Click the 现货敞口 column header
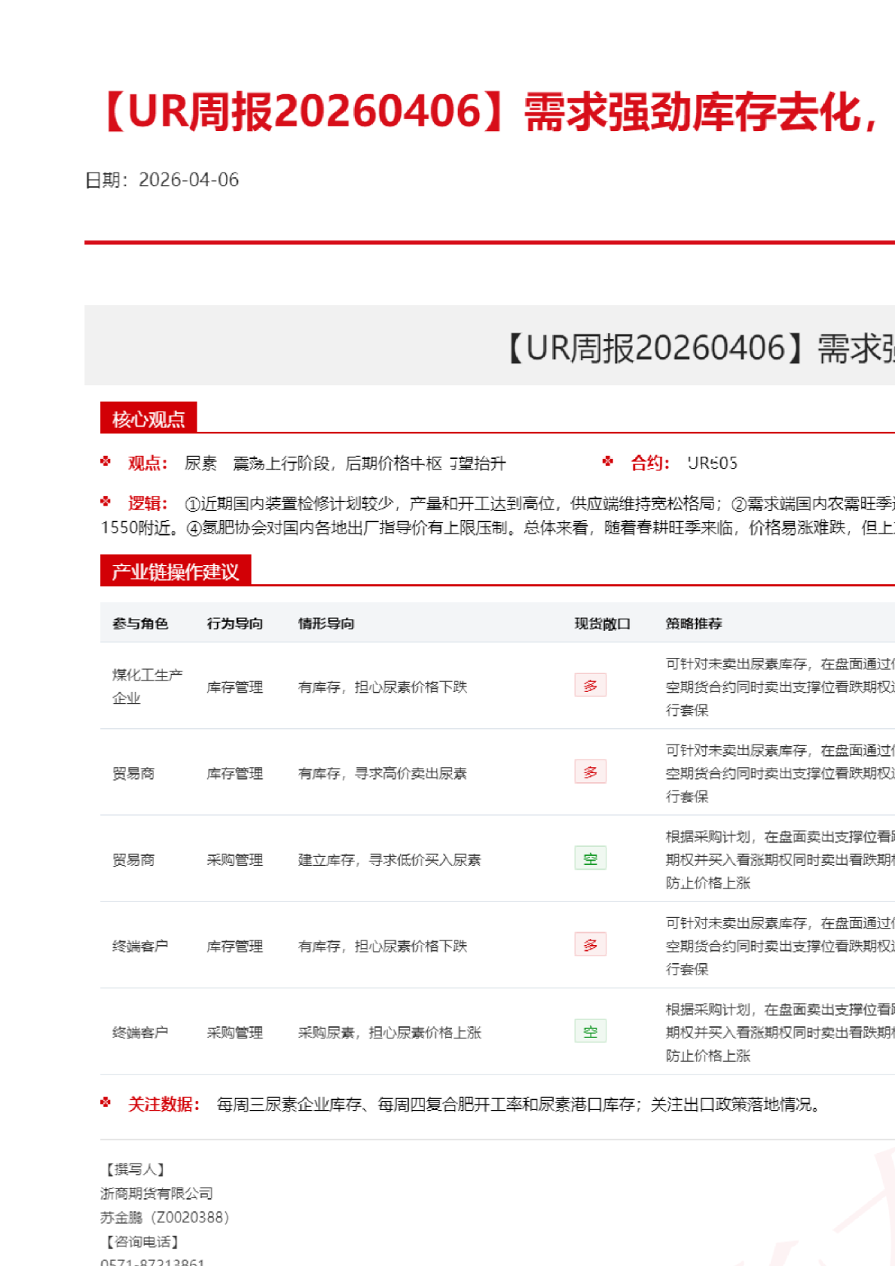Image resolution: width=895 pixels, height=1266 pixels. (x=602, y=623)
